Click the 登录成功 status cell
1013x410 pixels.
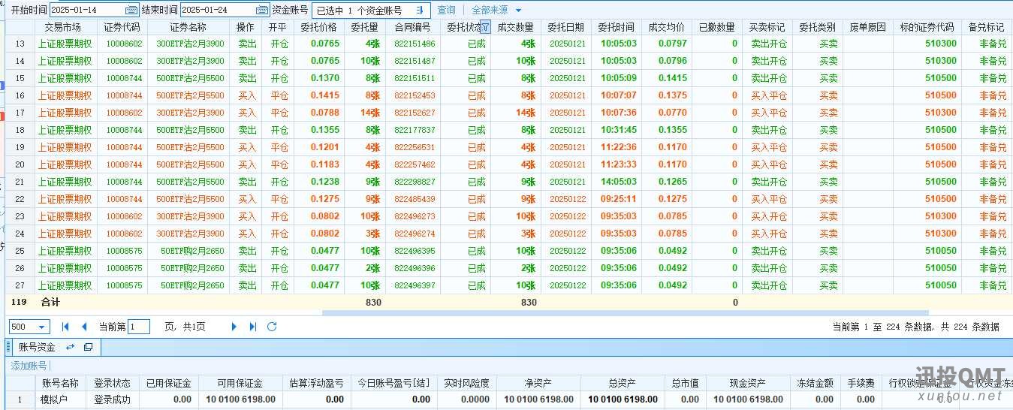113,399
